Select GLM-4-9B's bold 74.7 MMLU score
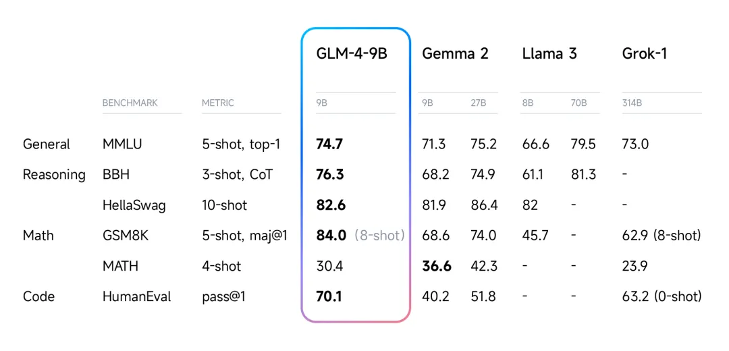This screenshot has width=729, height=351. pyautogui.click(x=329, y=144)
